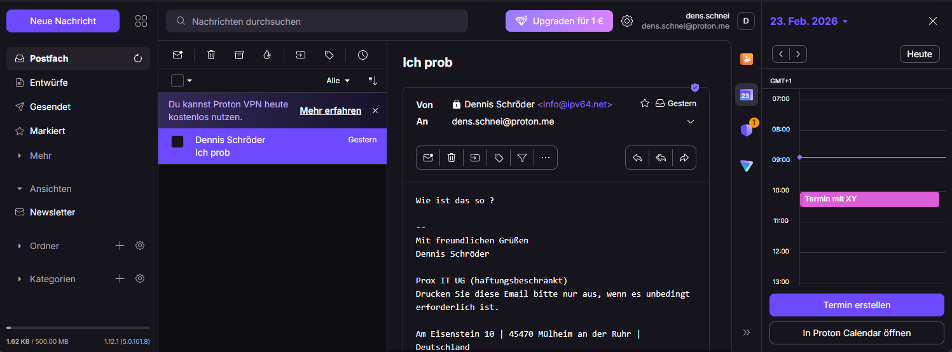Tick the select-all messages checkbox

point(177,81)
